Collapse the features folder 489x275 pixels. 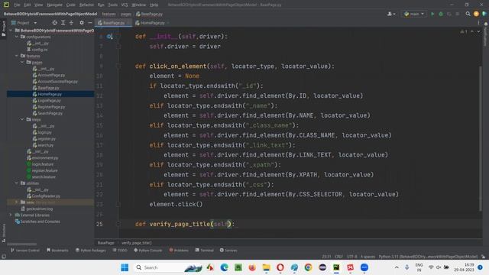tap(17, 56)
